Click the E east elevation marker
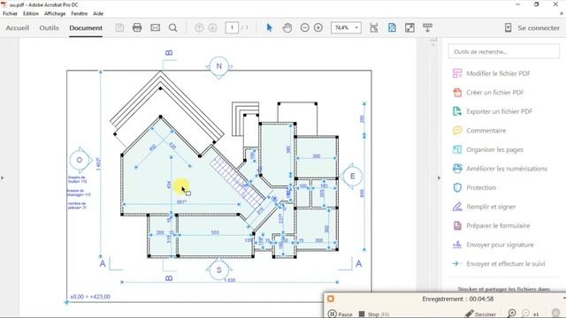Screen dimensions: 566x318 click(x=352, y=177)
